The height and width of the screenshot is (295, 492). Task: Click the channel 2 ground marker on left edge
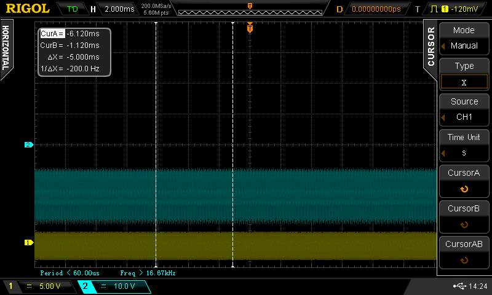coord(28,145)
